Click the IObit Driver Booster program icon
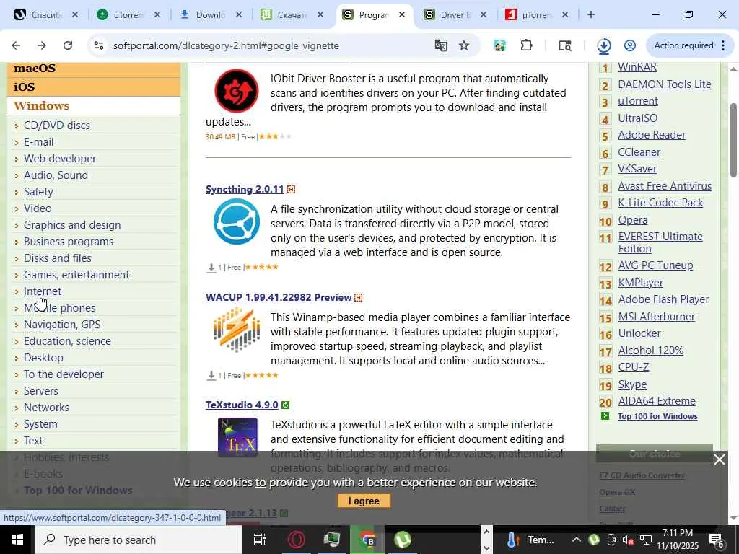This screenshot has width=739, height=554. pyautogui.click(x=237, y=90)
